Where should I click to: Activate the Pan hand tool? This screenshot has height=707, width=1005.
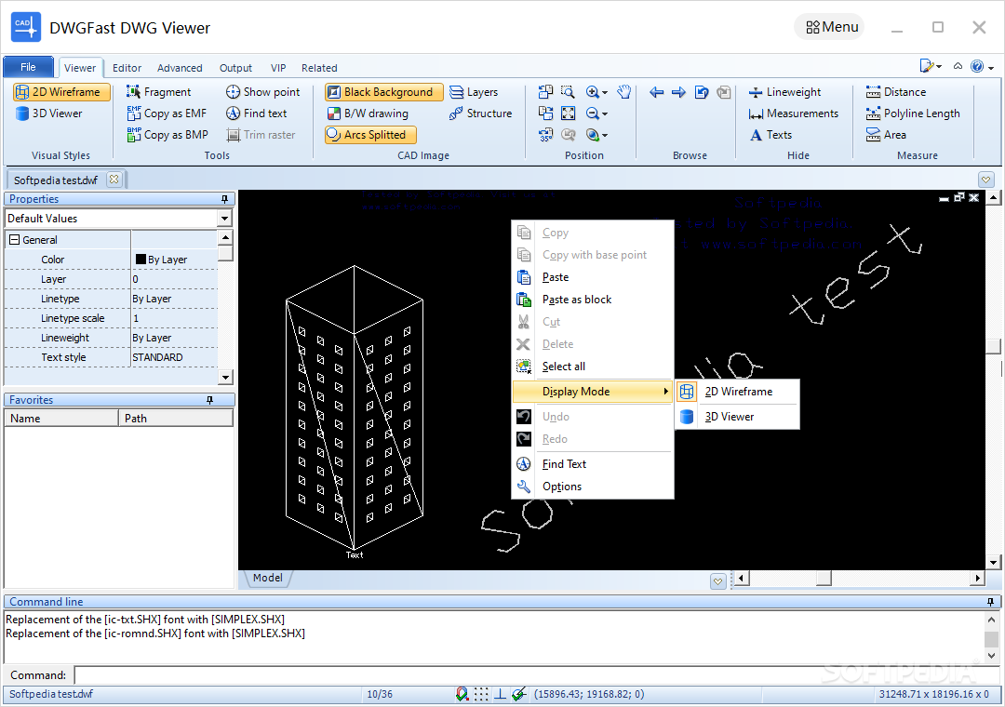click(x=624, y=92)
